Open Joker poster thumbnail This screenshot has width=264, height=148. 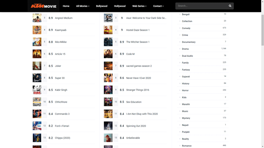(x=37, y=66)
